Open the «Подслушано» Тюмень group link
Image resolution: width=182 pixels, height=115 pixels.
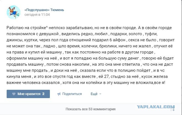tap(44, 10)
